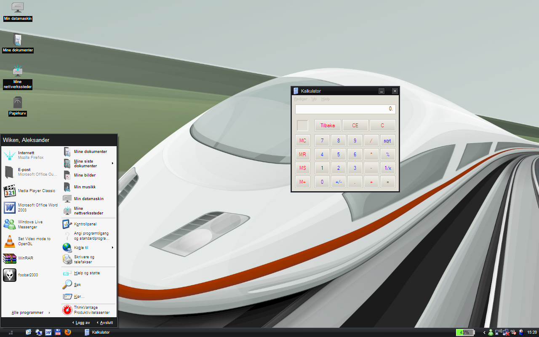This screenshot has width=539, height=337.
Task: Click wireless network icon in system tray
Action: [498, 332]
